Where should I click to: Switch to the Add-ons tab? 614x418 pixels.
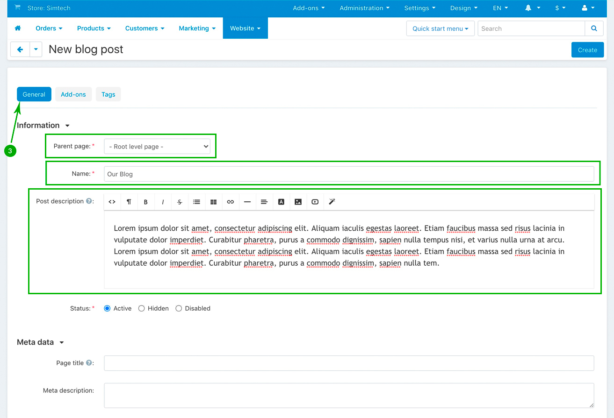[x=73, y=94]
